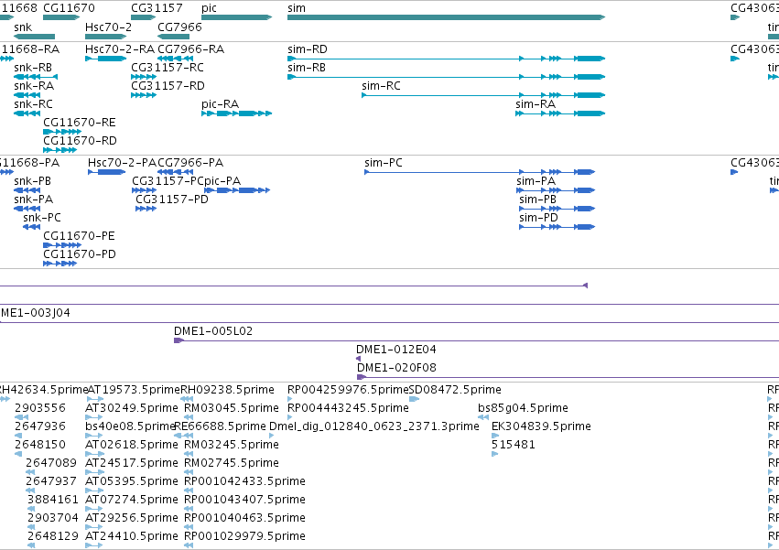The width and height of the screenshot is (779, 550).
Task: Click the DME1-005L02 clone label
Action: click(213, 331)
